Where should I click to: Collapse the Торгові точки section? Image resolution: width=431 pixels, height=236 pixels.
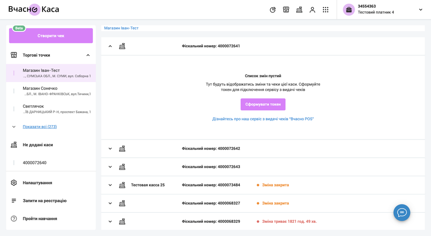click(x=88, y=55)
